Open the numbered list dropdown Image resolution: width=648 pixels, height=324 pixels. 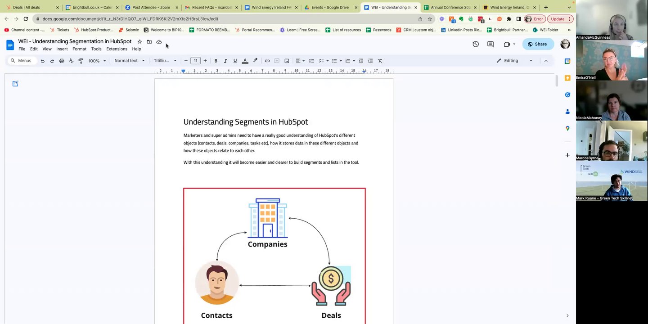(350, 61)
